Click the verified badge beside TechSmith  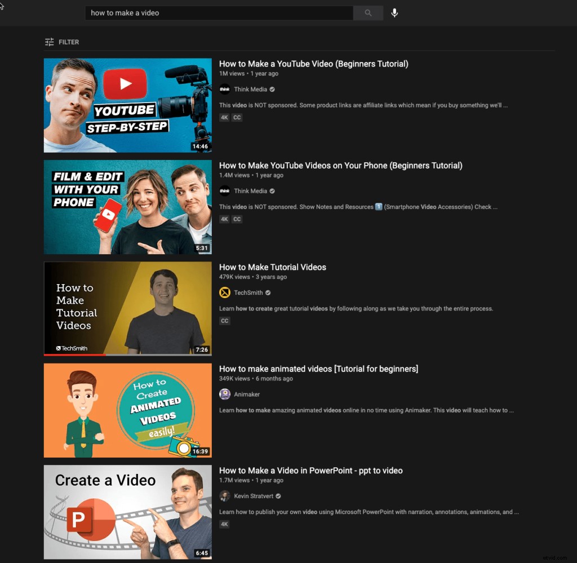click(x=267, y=292)
